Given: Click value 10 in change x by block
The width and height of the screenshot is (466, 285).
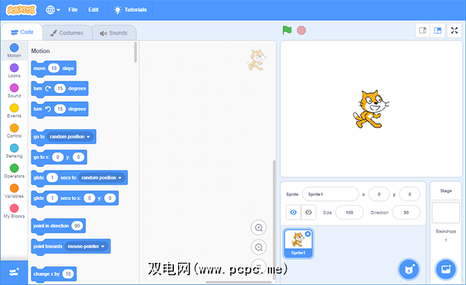Looking at the screenshot, I should tap(68, 274).
